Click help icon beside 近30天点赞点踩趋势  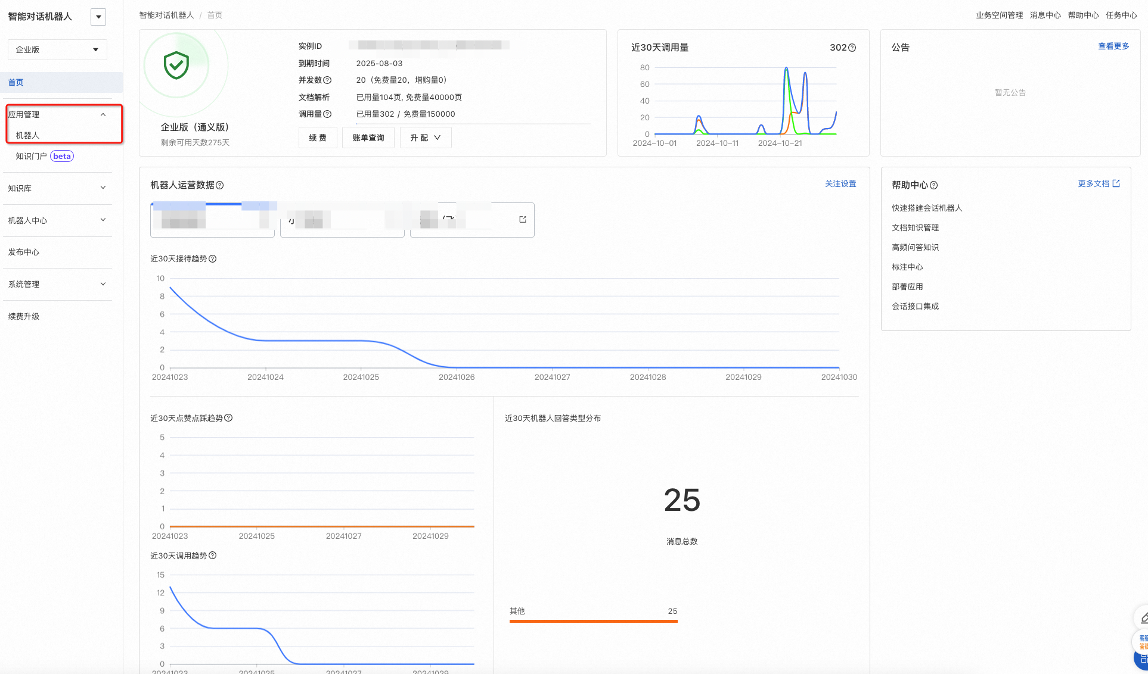point(228,418)
